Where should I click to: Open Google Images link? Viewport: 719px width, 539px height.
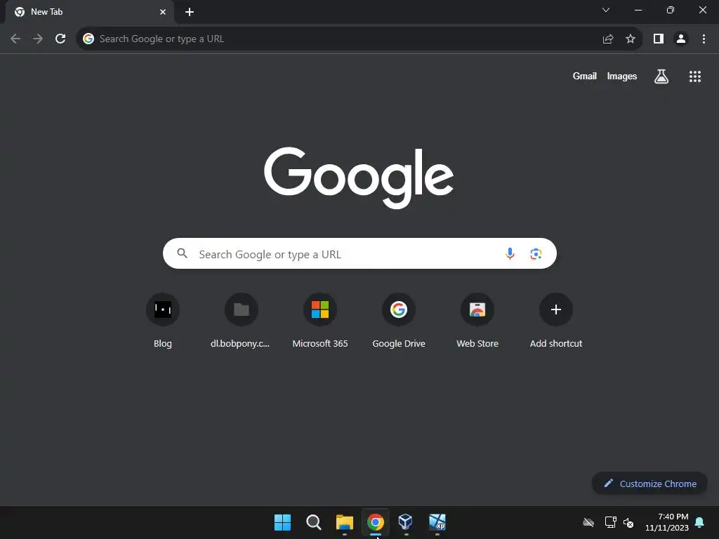pyautogui.click(x=622, y=76)
